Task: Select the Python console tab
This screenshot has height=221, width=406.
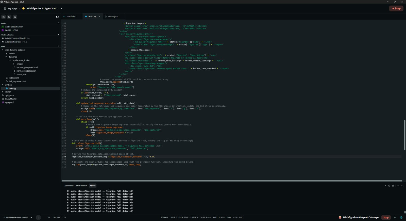Action: point(93,186)
